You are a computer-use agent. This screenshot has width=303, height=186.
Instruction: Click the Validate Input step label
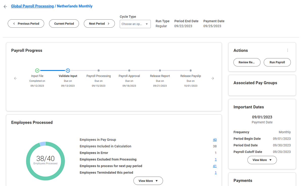[68, 76]
